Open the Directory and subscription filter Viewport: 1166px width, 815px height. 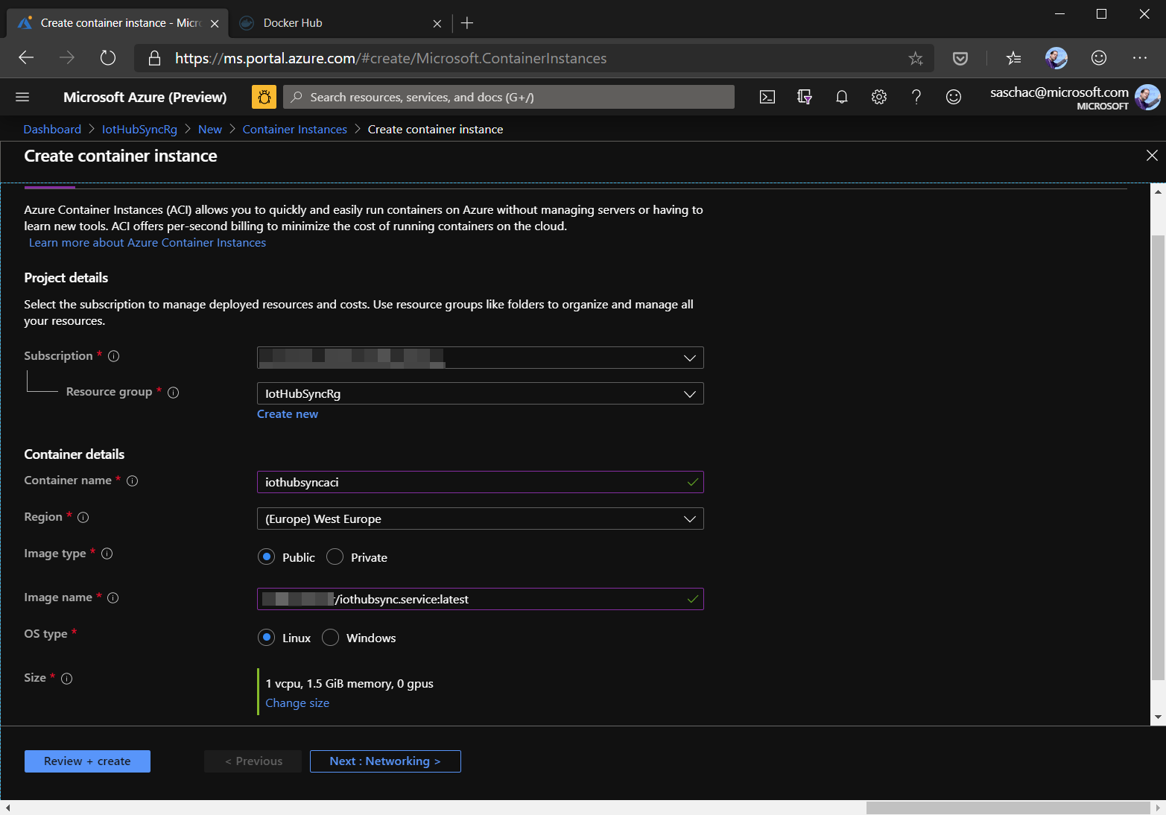pos(805,97)
